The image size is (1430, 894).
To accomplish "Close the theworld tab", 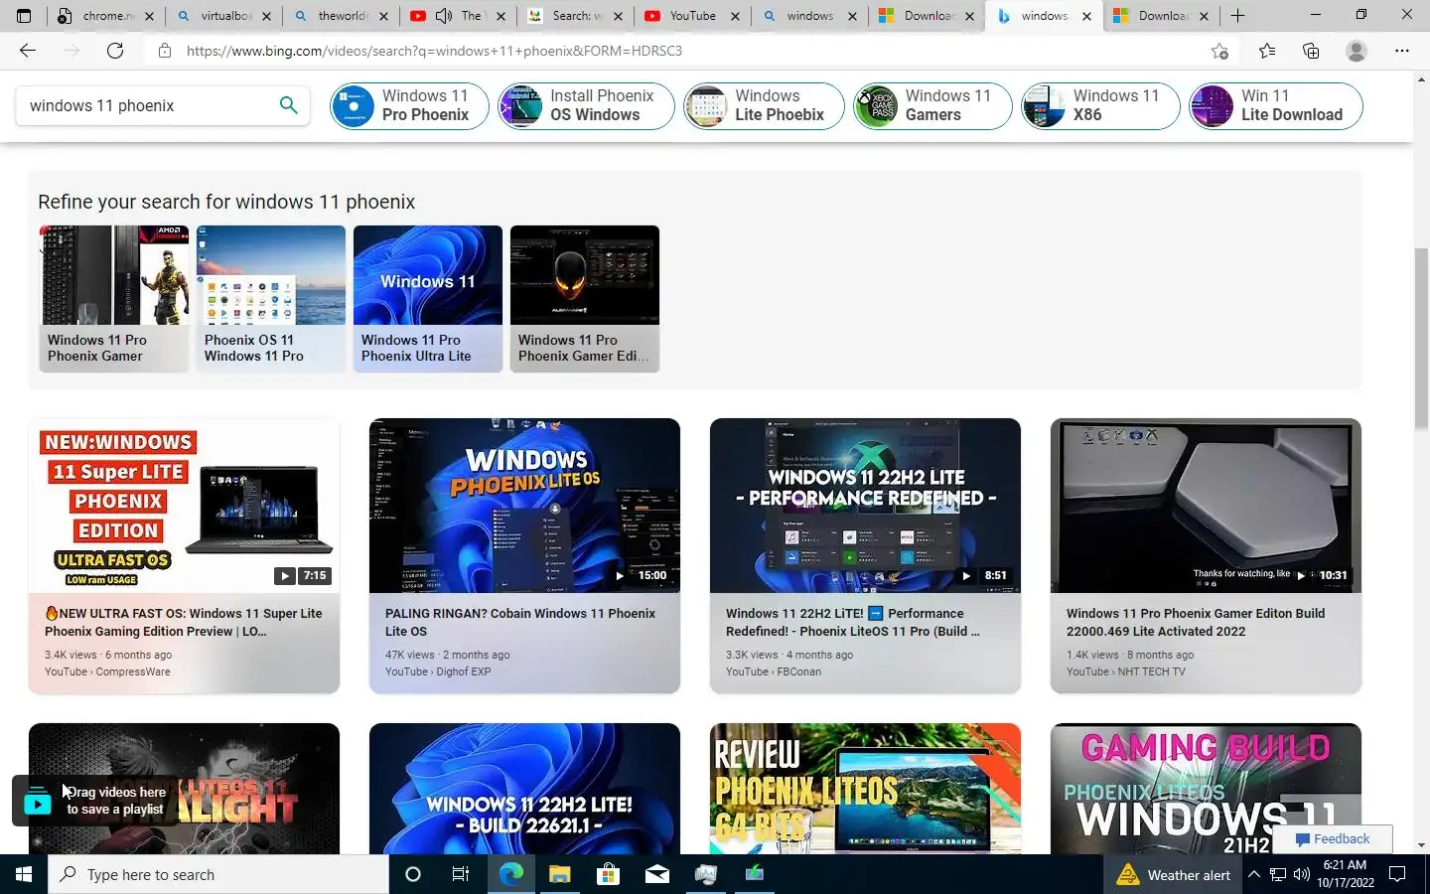I will [383, 16].
